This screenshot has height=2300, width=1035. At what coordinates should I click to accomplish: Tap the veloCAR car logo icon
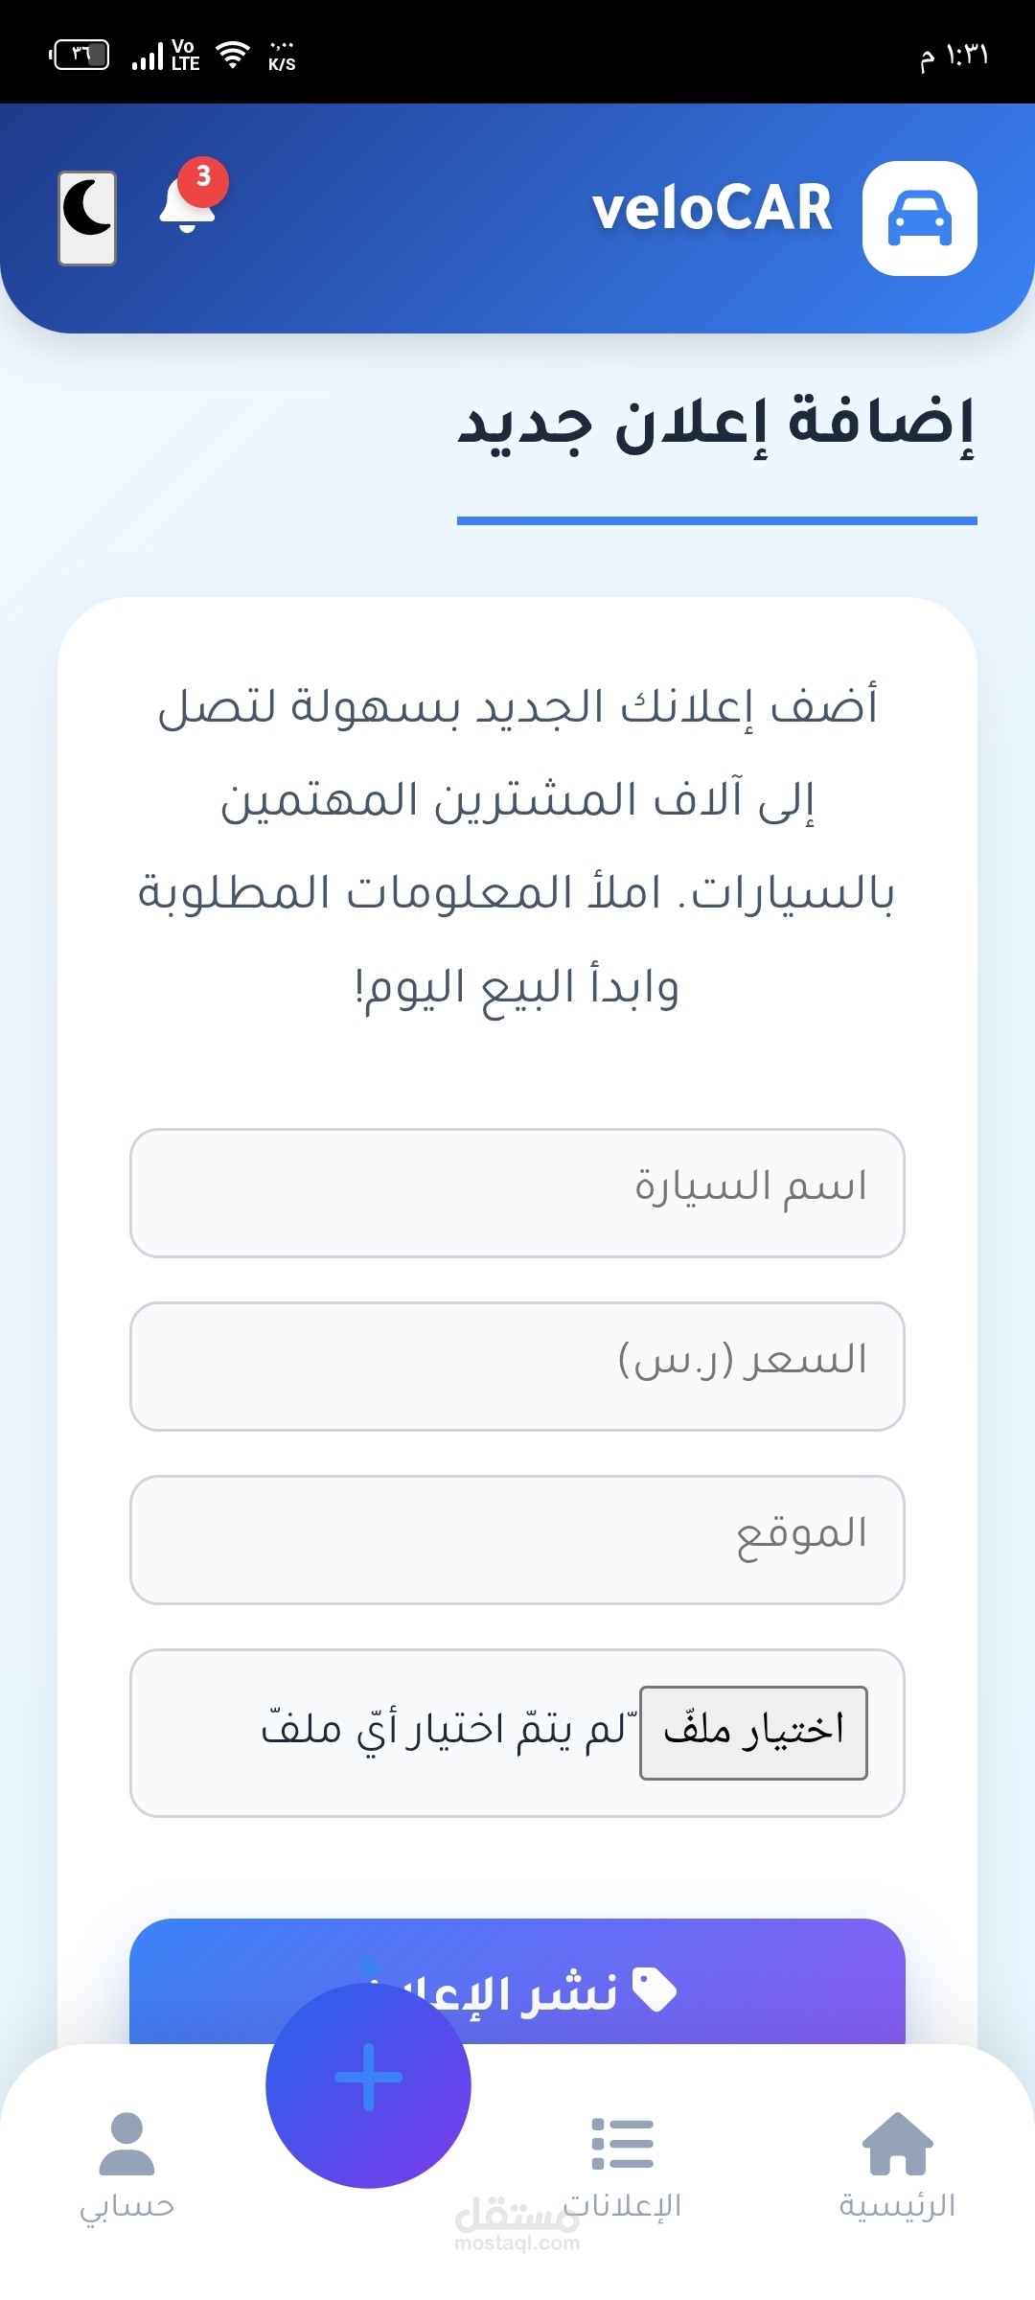[919, 218]
